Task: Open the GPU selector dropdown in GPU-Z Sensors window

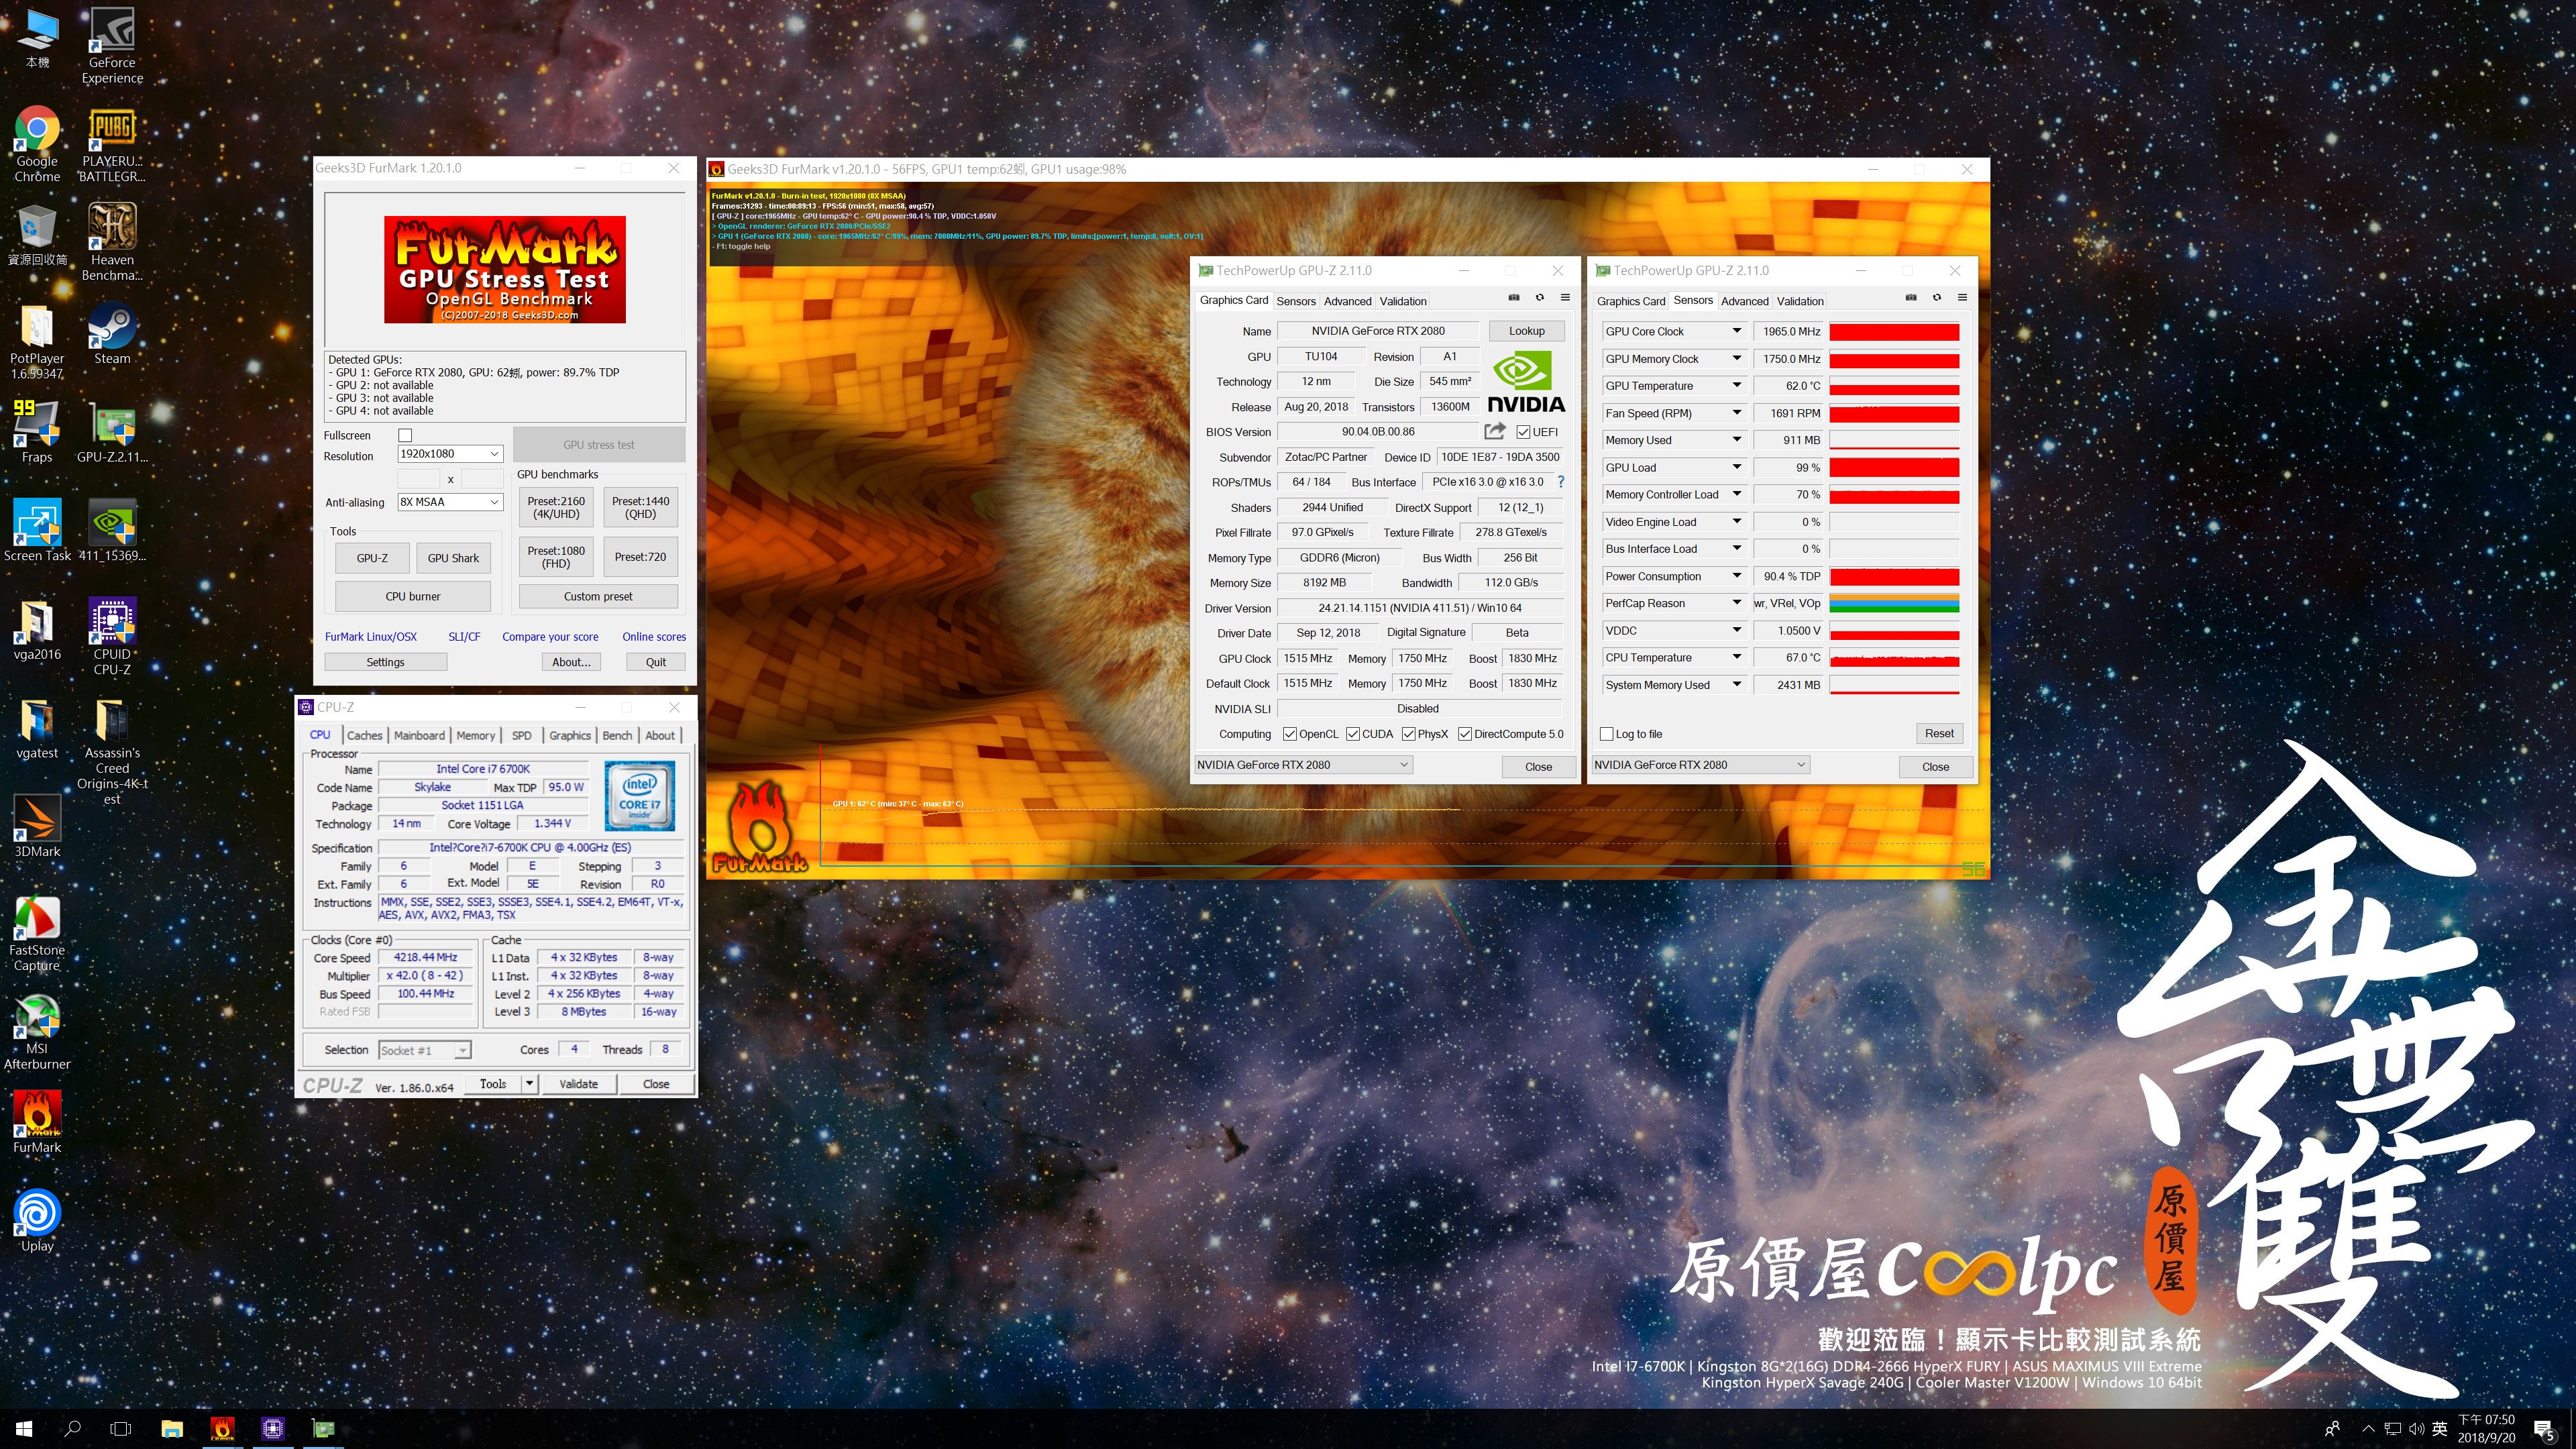Action: pyautogui.click(x=1700, y=765)
